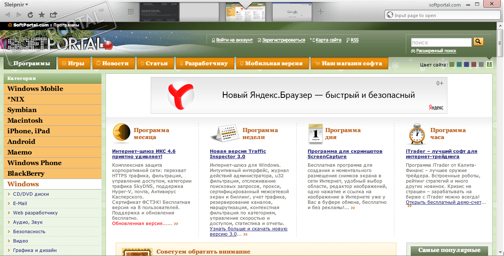The width and height of the screenshot is (504, 256).
Task: Open the tab grid overview icon
Action: tap(131, 11)
